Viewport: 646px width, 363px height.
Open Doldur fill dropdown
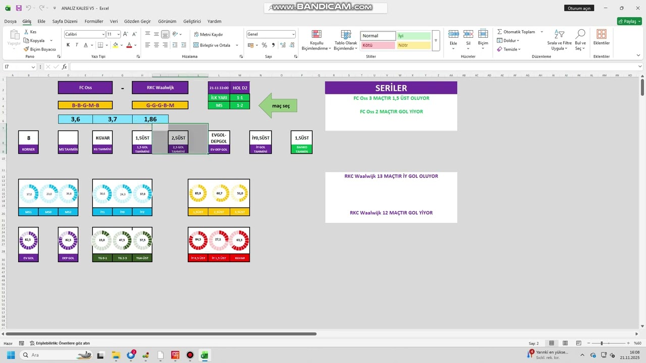point(508,40)
